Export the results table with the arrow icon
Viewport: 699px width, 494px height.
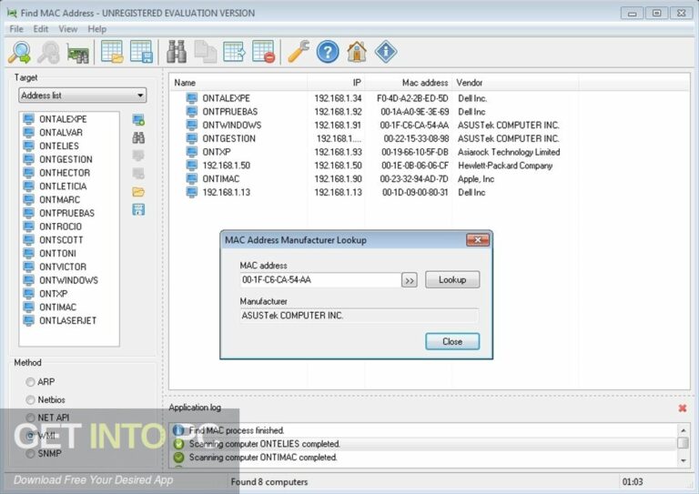click(234, 52)
